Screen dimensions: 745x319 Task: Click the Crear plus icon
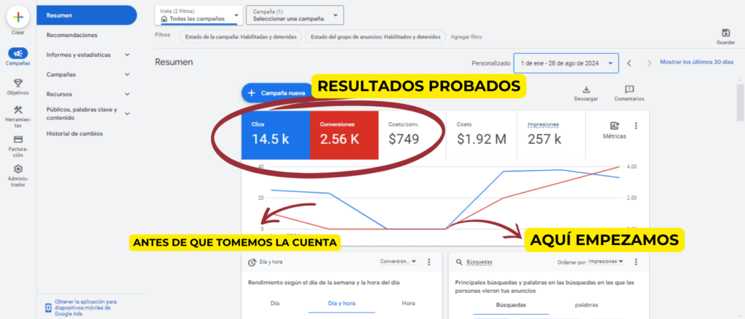click(18, 17)
